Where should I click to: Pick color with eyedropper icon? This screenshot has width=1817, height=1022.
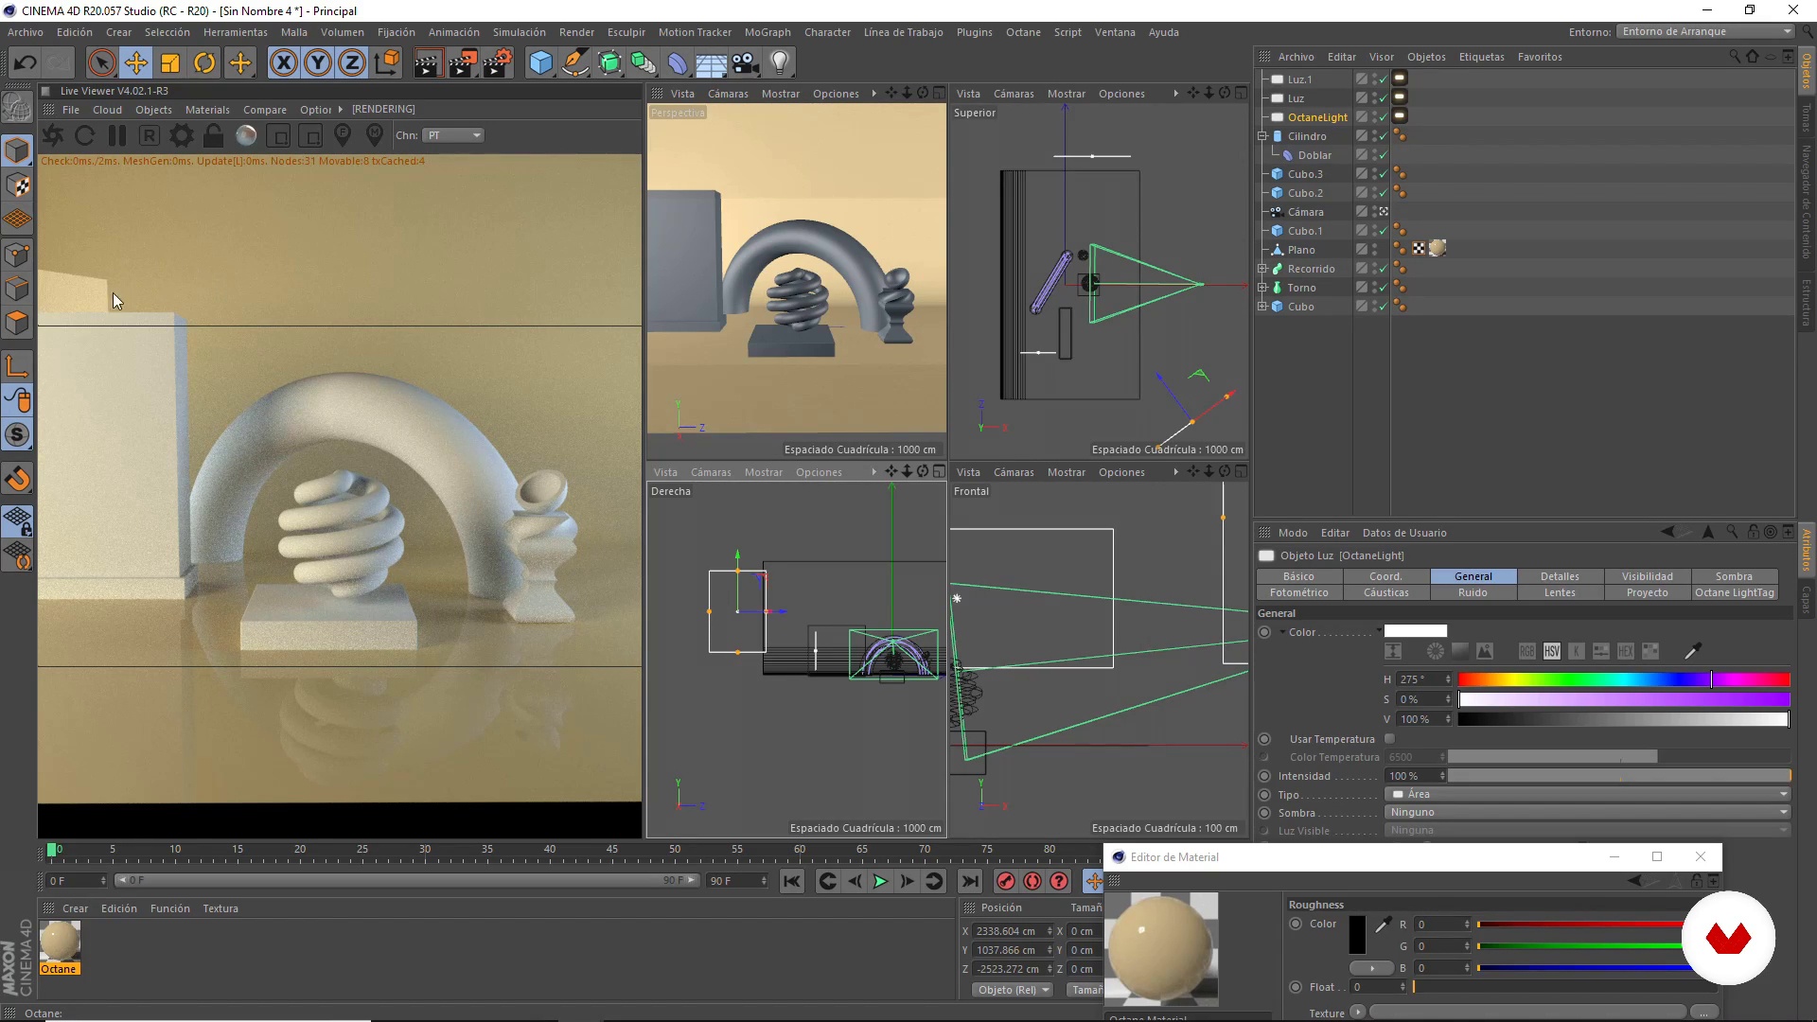coord(1693,651)
